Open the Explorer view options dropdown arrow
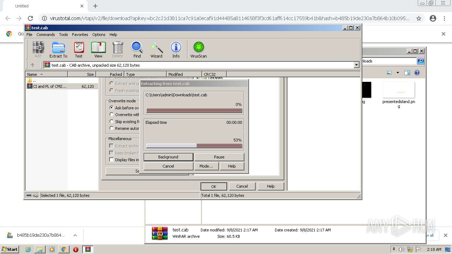Screen dimensions: 452x254 [x=398, y=73]
